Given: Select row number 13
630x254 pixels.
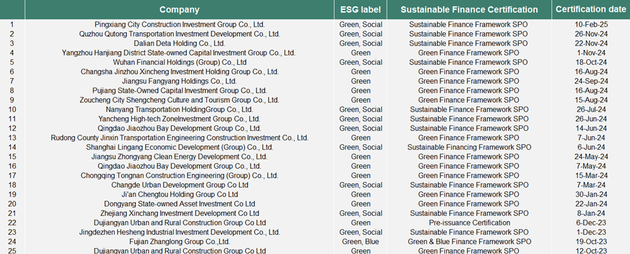Looking at the screenshot, I should coord(12,138).
